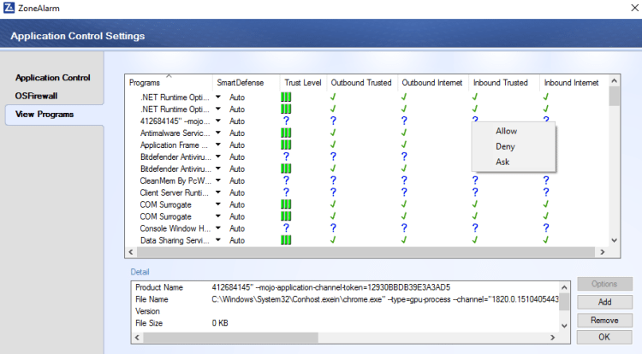Image resolution: width=642 pixels, height=354 pixels.
Task: Click Outbound Trusted question mark for 412684145 row
Action: tap(333, 121)
